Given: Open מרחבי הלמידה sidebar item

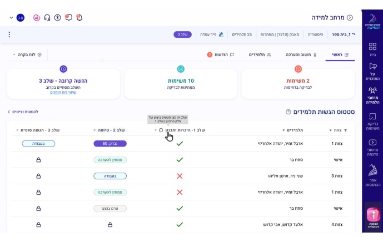Looking at the screenshot, I should (372, 95).
